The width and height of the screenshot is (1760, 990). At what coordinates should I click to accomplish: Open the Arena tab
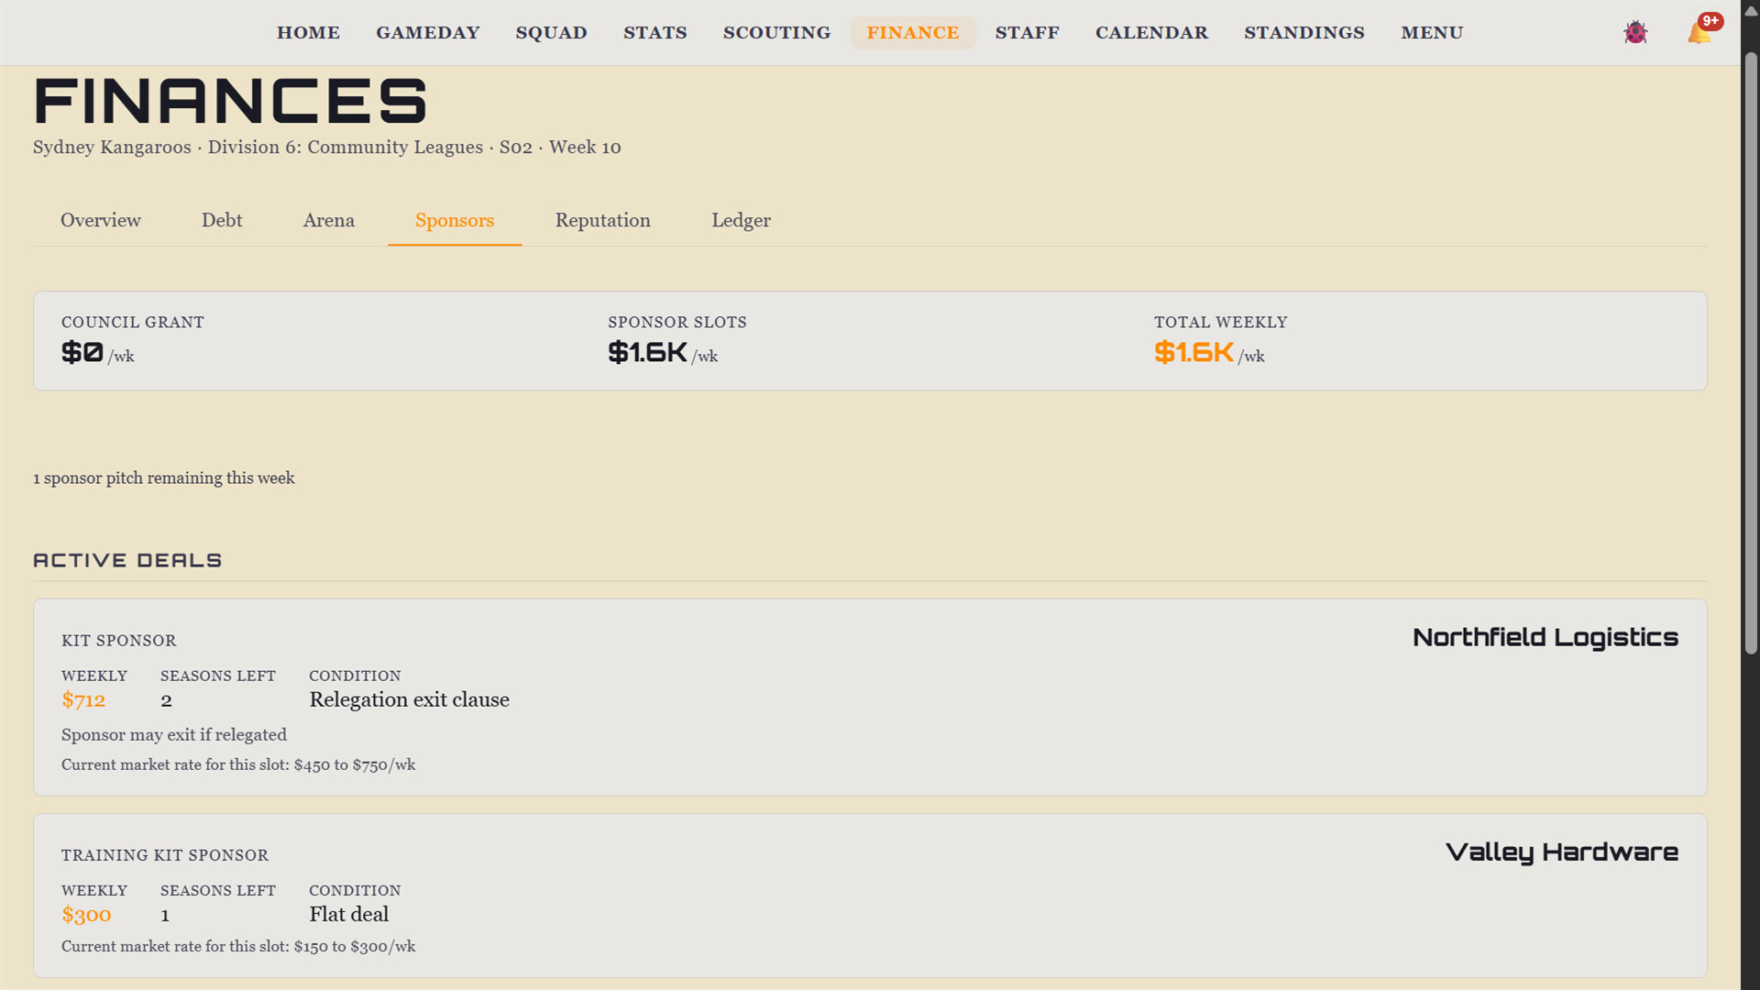tap(329, 221)
